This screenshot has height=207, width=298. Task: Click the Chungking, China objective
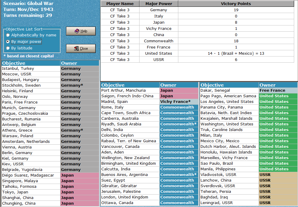pyautogui.click(x=31, y=203)
